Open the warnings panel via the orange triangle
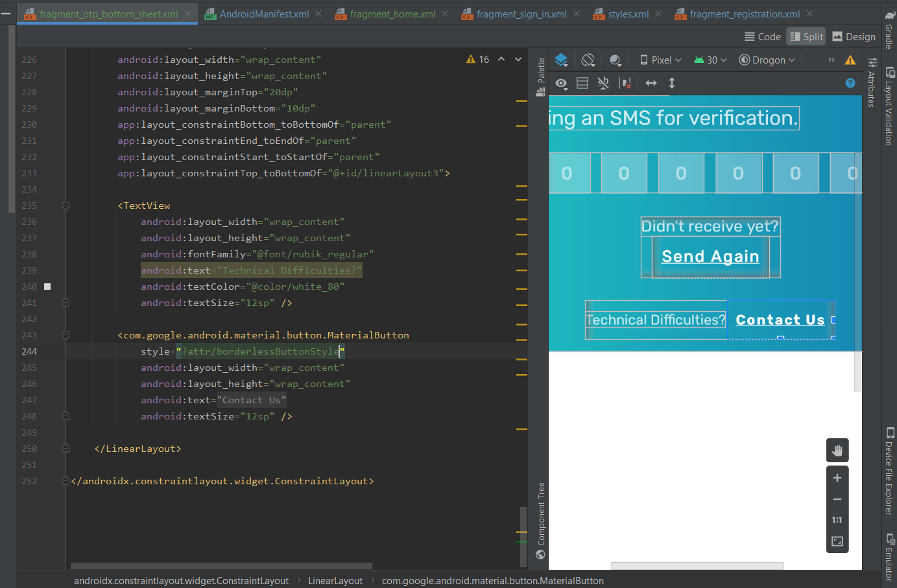The image size is (897, 588). 850,60
